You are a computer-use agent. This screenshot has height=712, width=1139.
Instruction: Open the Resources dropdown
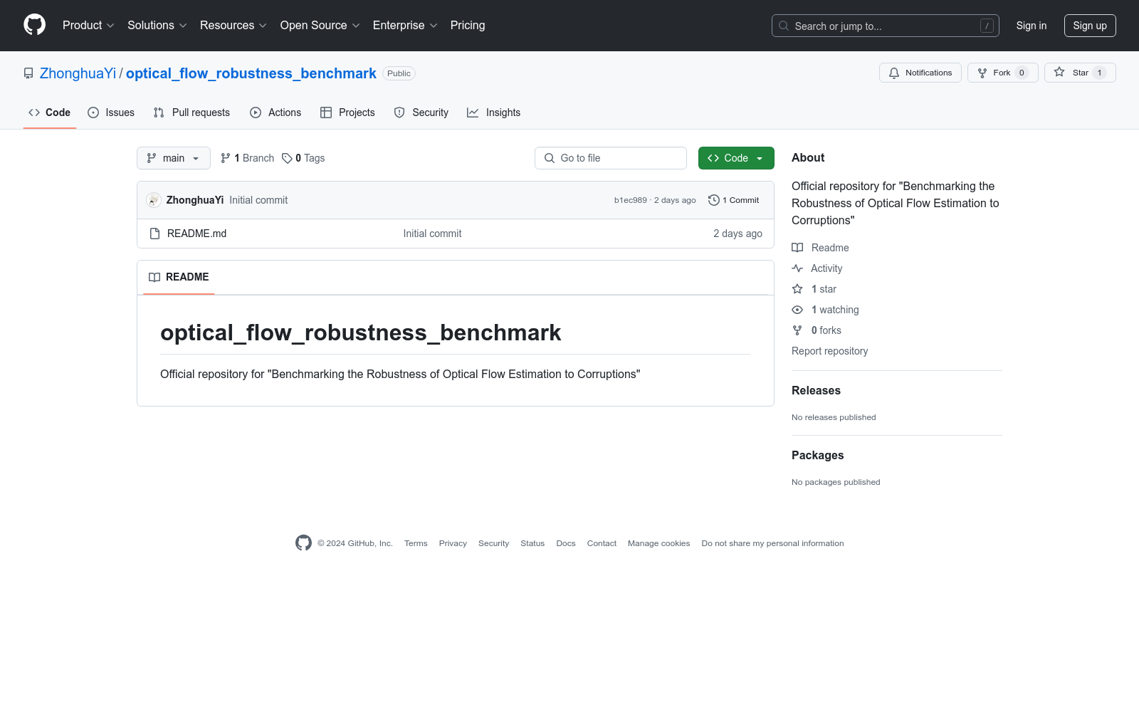(233, 26)
